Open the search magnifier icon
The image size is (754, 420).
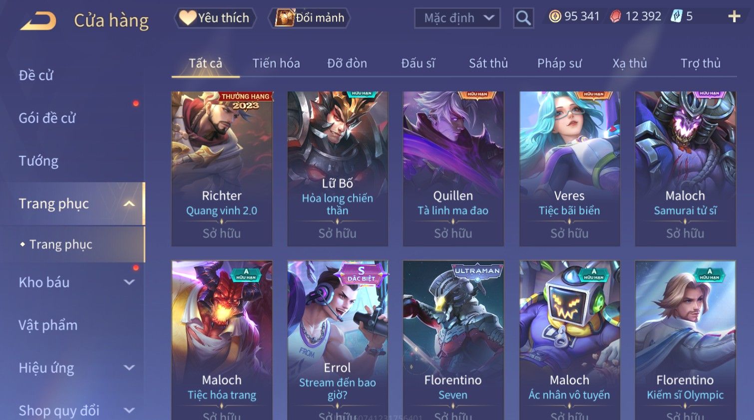click(523, 18)
